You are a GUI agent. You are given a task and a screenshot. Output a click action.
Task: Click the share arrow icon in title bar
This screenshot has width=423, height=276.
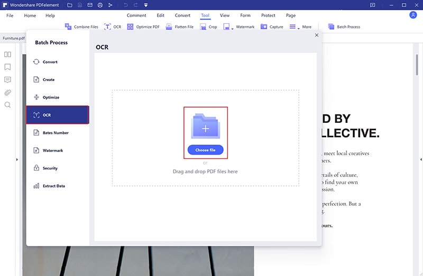(x=110, y=5)
